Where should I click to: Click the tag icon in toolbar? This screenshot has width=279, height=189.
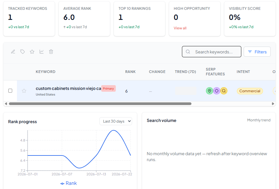tap(23, 52)
